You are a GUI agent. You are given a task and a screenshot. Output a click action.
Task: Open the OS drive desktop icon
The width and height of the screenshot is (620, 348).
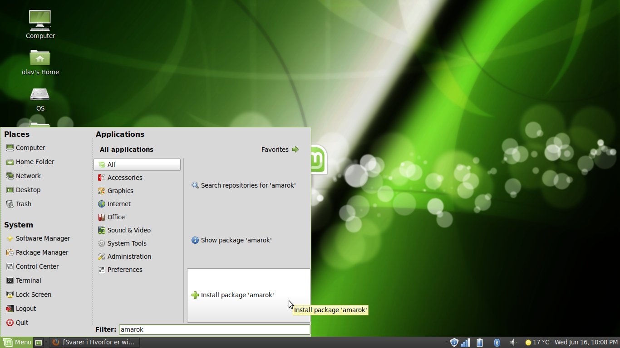(x=40, y=98)
